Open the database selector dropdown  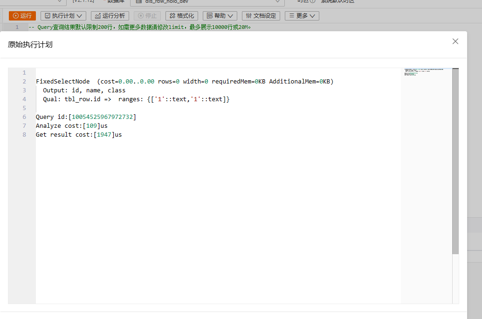click(207, 2)
